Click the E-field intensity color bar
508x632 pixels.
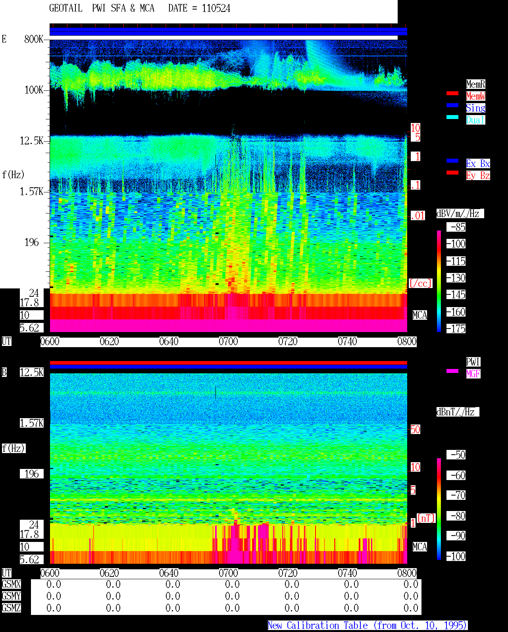pos(439,281)
